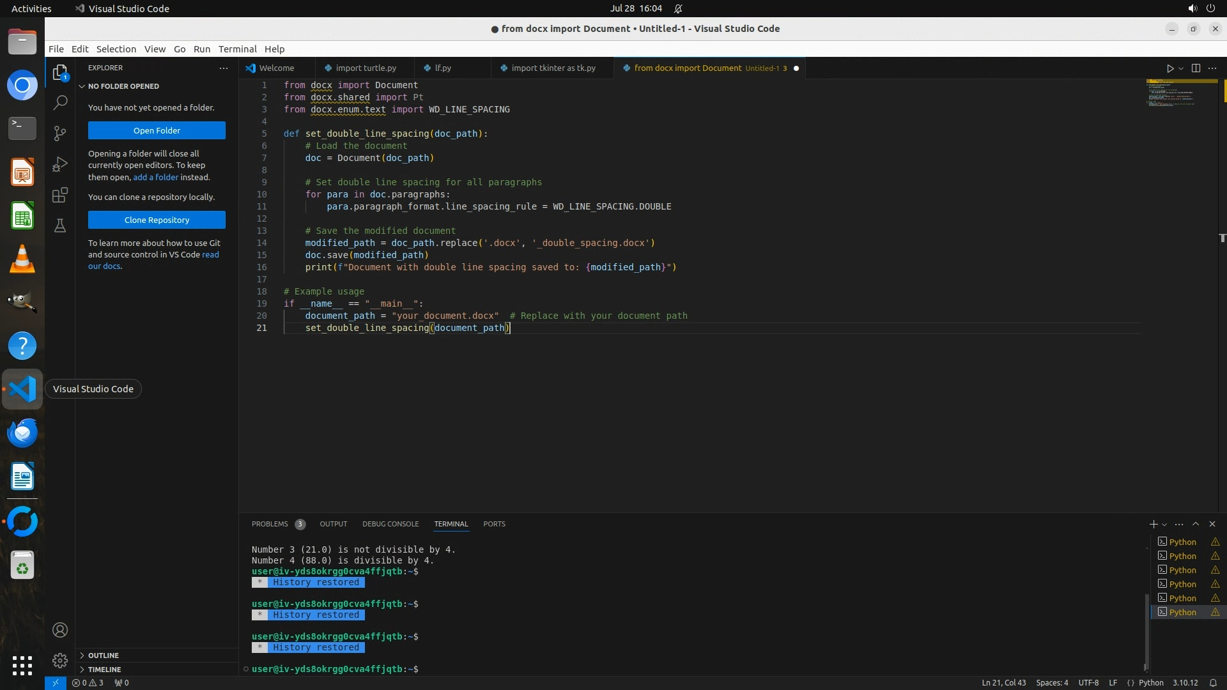This screenshot has width=1227, height=690.
Task: Open the Testing flask icon view
Action: [x=60, y=226]
